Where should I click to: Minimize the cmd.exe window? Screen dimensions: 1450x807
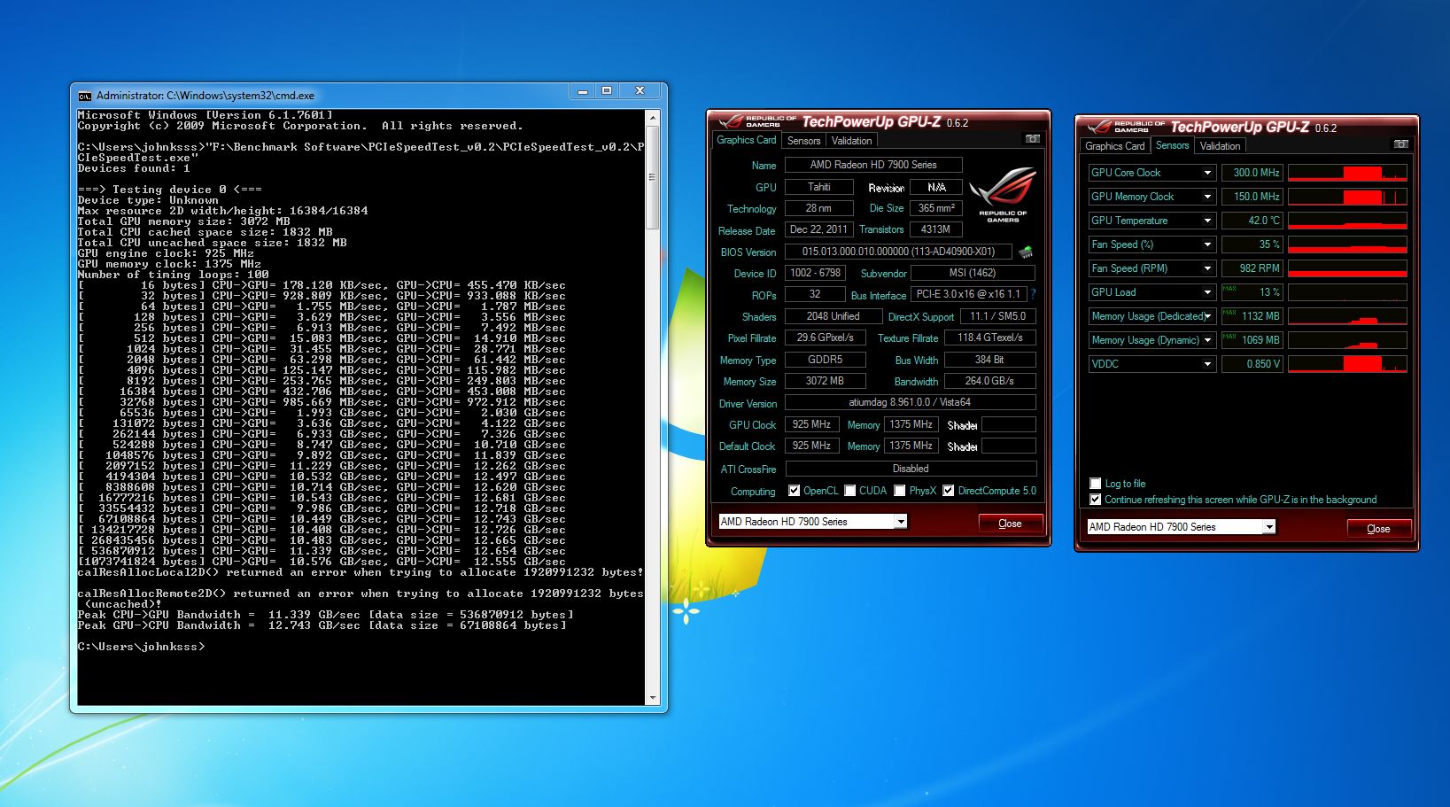point(582,90)
